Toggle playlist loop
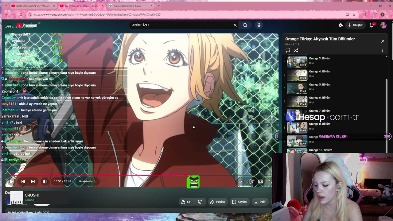 click(x=288, y=50)
